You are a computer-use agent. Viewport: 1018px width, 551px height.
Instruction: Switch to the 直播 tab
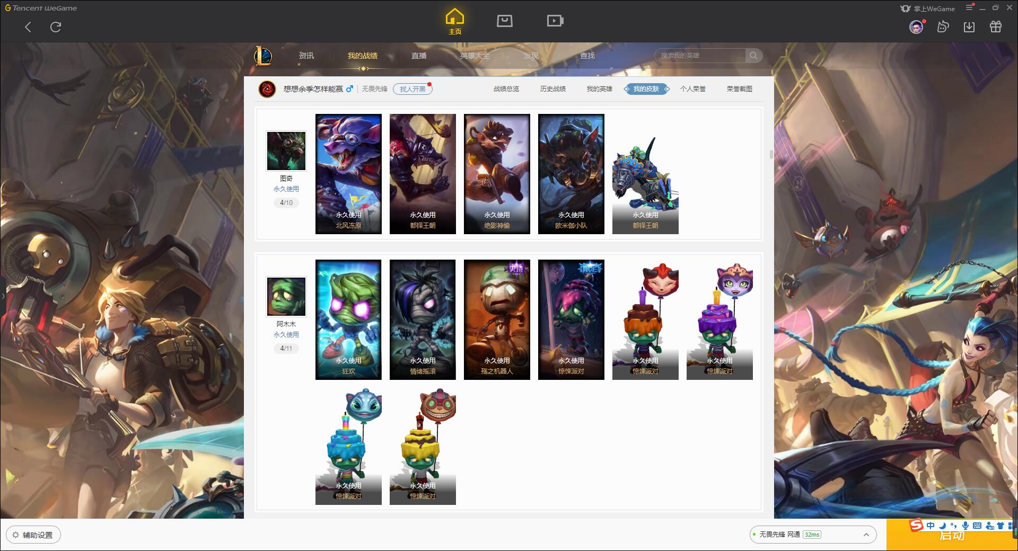click(419, 56)
